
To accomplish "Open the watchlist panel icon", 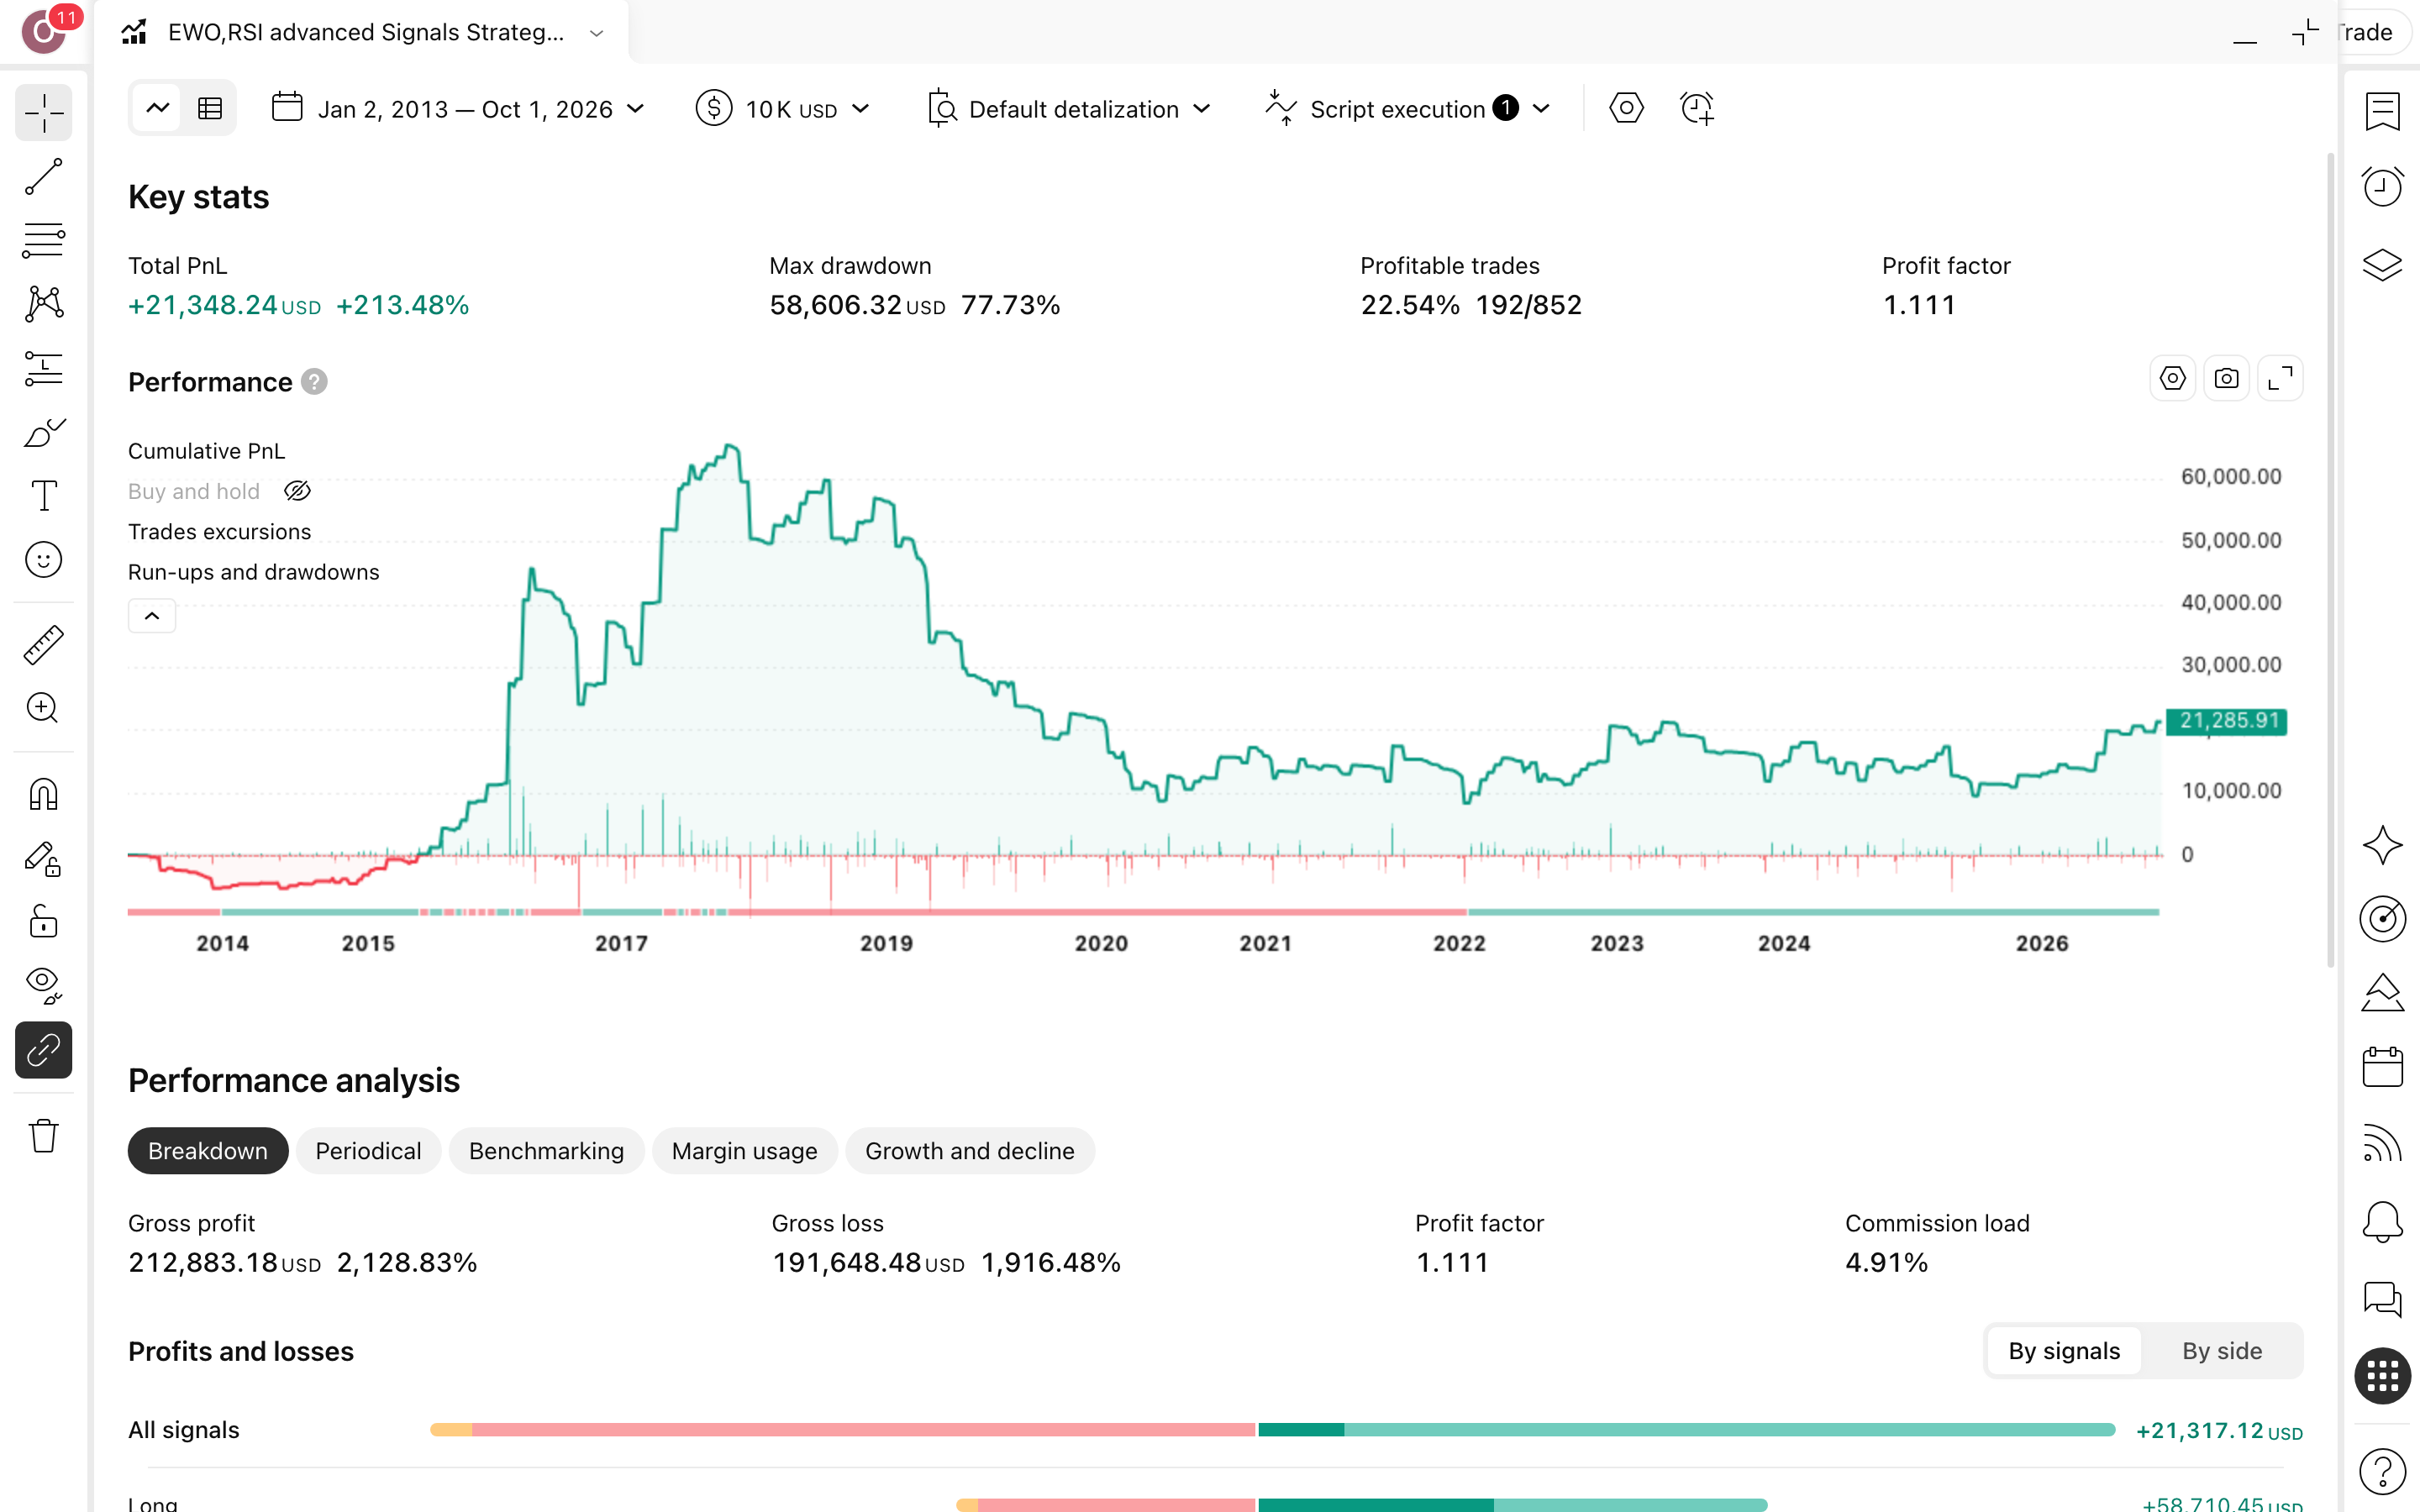I will [2382, 111].
